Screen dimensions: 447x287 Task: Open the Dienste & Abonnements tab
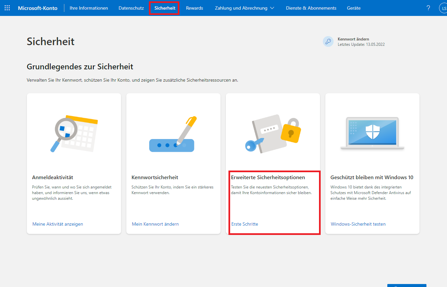(311, 8)
